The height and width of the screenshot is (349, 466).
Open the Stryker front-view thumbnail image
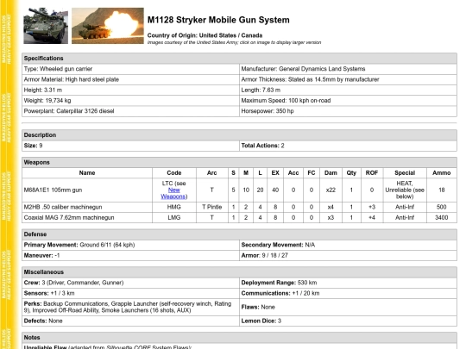pos(46,26)
